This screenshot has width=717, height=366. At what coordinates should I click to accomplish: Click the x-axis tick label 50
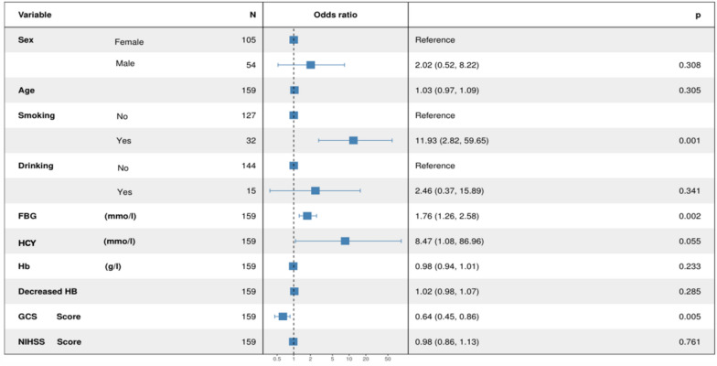(388, 360)
